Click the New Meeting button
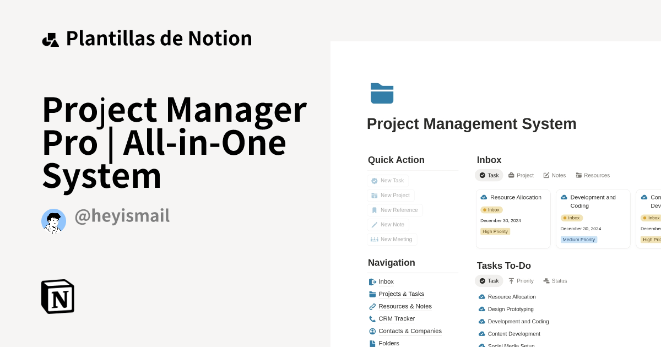Viewport: 661px width, 347px height. click(392, 239)
